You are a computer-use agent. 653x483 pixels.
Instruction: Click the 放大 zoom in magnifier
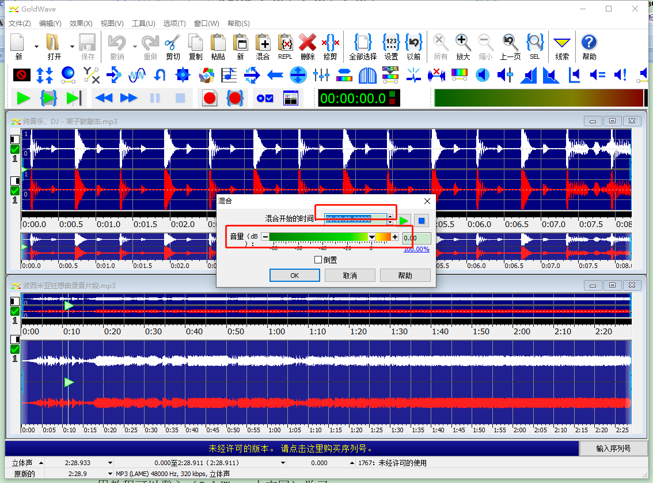[x=462, y=43]
